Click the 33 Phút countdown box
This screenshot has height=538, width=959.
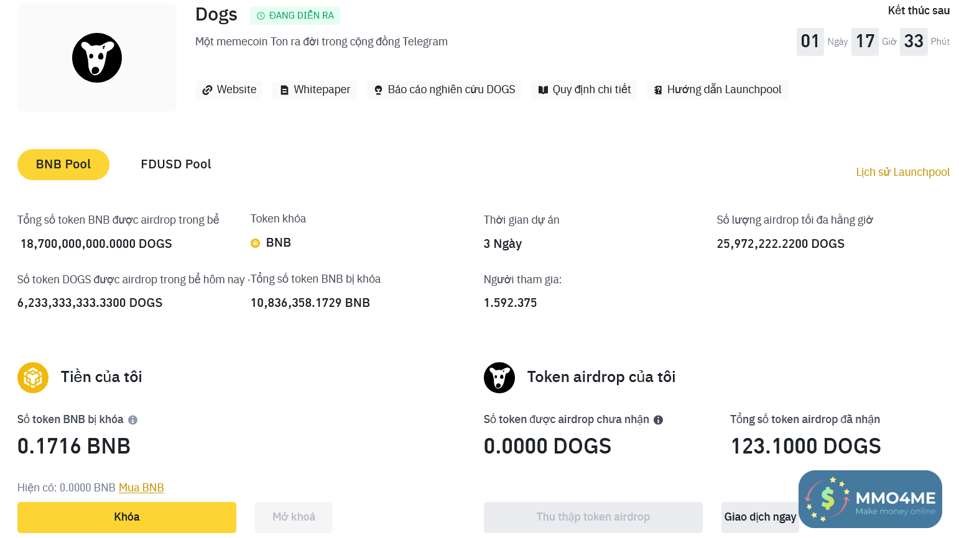tap(914, 42)
